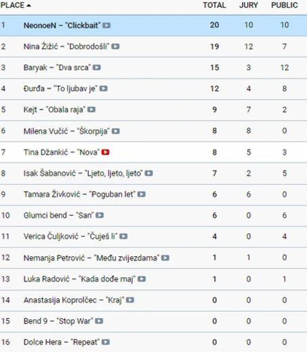Screen dimensions: 307x352
Task: Open video icon next to Dobrodošli
Action: pos(115,46)
